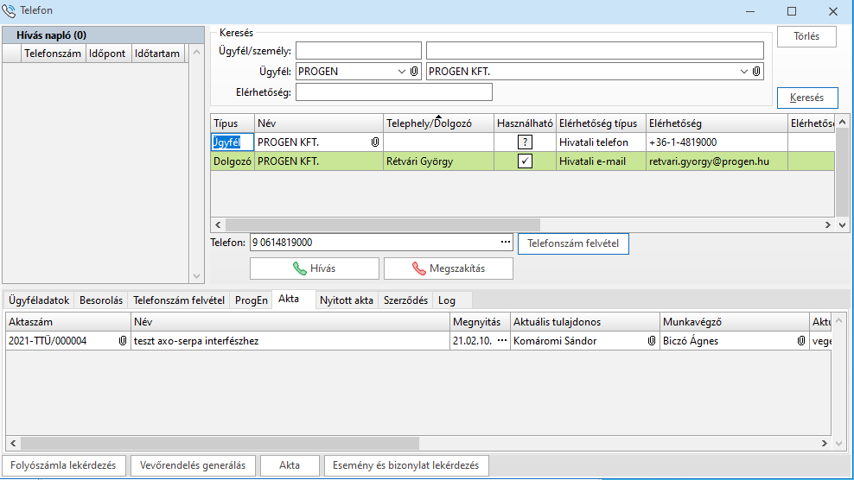Click Aktaszám column header
The image size is (854, 480).
68,322
